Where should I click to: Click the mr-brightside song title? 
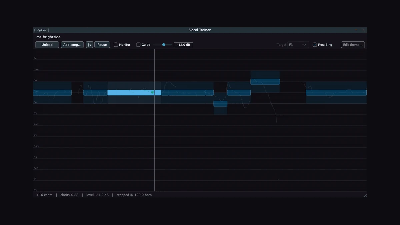click(x=49, y=37)
